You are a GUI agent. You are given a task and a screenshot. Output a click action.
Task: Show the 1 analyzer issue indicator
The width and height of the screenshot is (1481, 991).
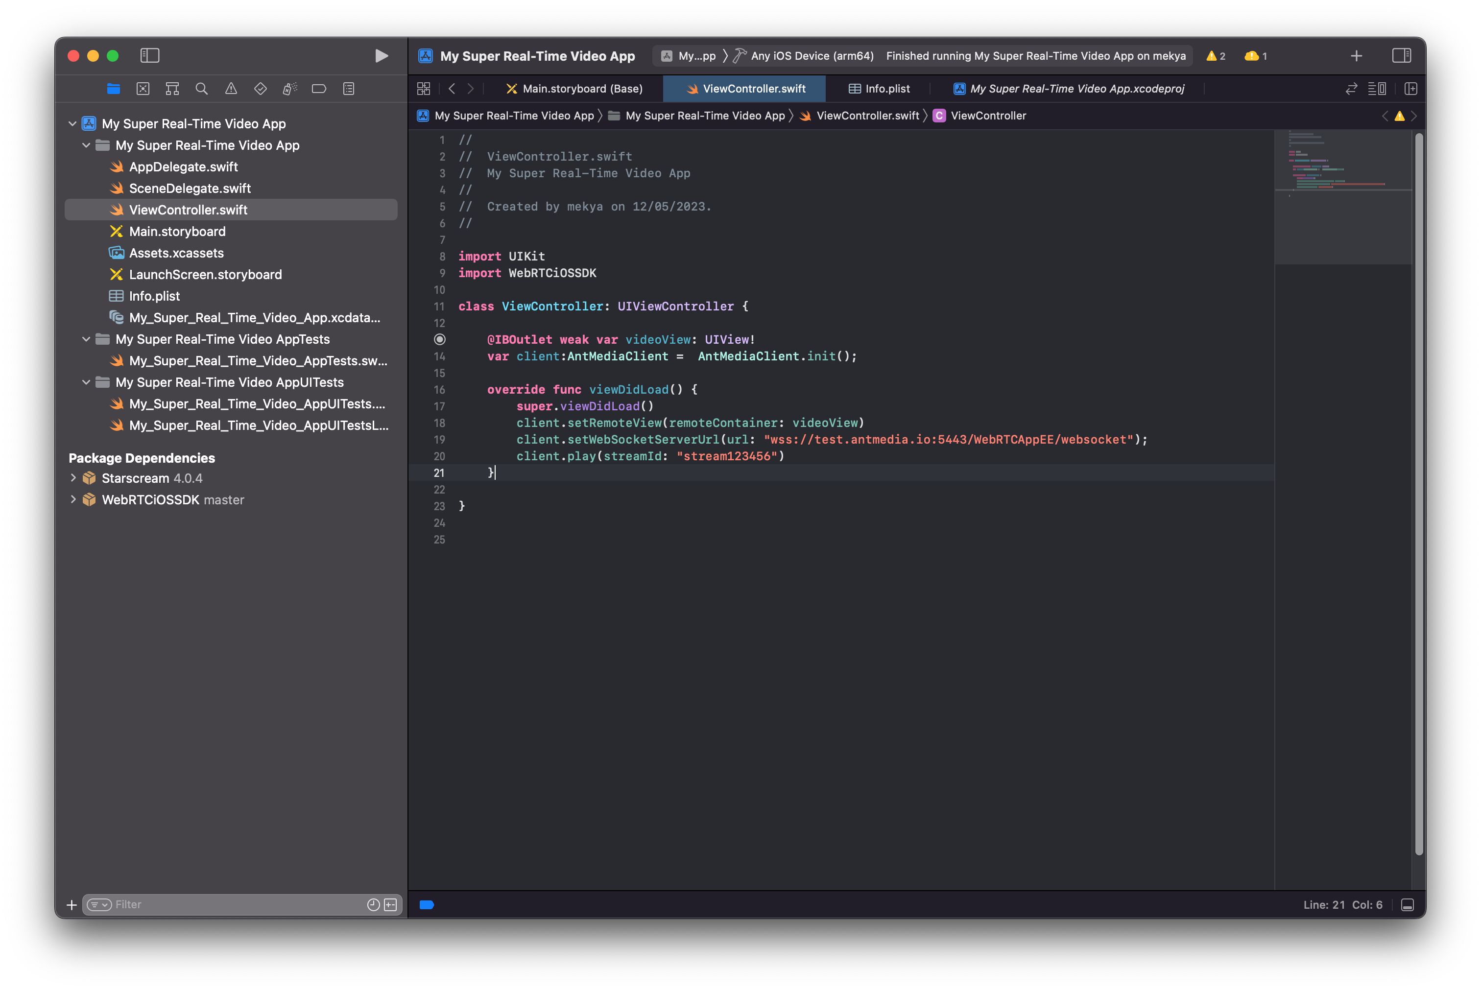point(1255,56)
